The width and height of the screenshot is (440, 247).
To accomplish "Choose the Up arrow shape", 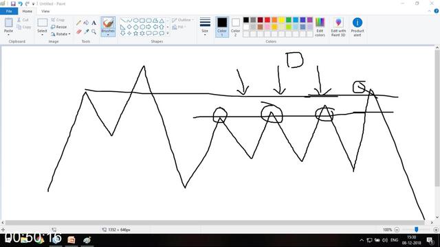I will click(x=162, y=27).
